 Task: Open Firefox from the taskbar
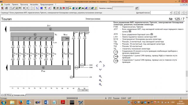click(21, 102)
